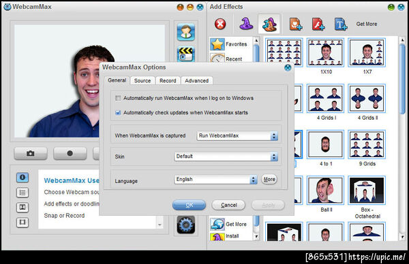409x264 pixels.
Task: Click the Get More link in effects toolbar
Action: coord(367,24)
